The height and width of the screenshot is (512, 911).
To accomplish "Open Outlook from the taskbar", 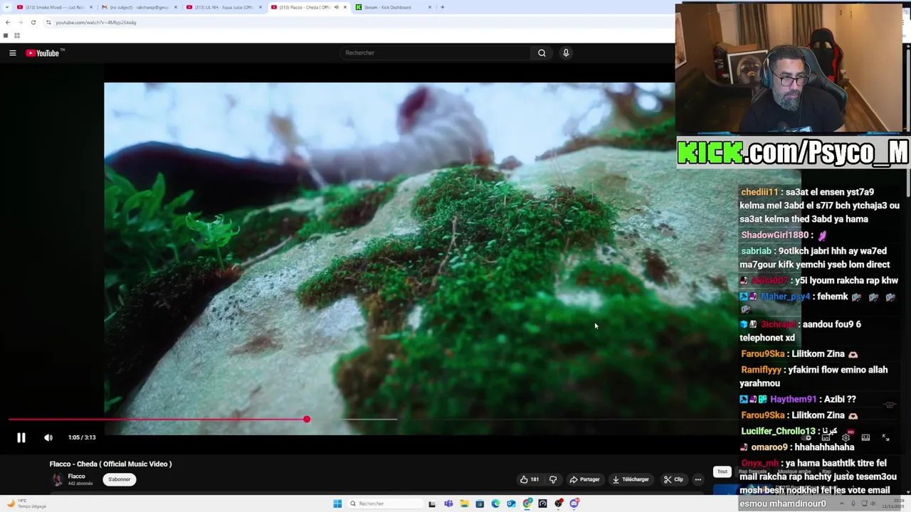I will (511, 503).
